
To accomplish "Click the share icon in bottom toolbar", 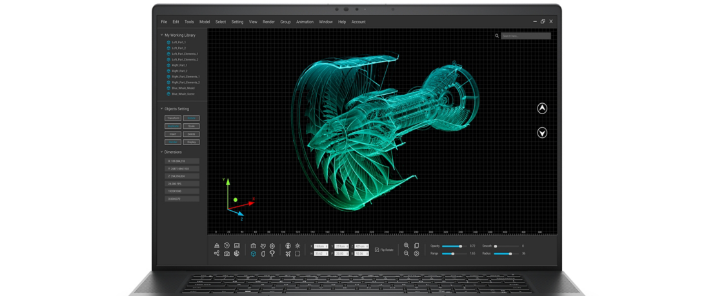I will (217, 253).
